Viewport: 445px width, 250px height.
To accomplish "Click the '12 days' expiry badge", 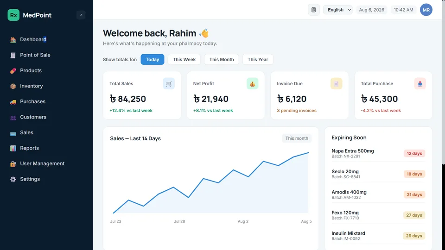I will click(414, 153).
